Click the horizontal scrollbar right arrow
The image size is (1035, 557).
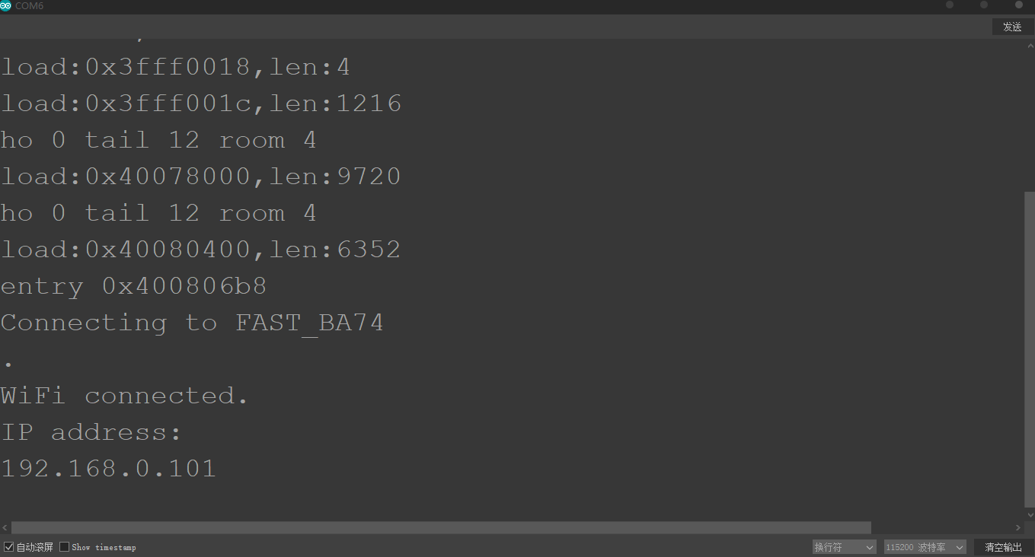(x=1019, y=527)
